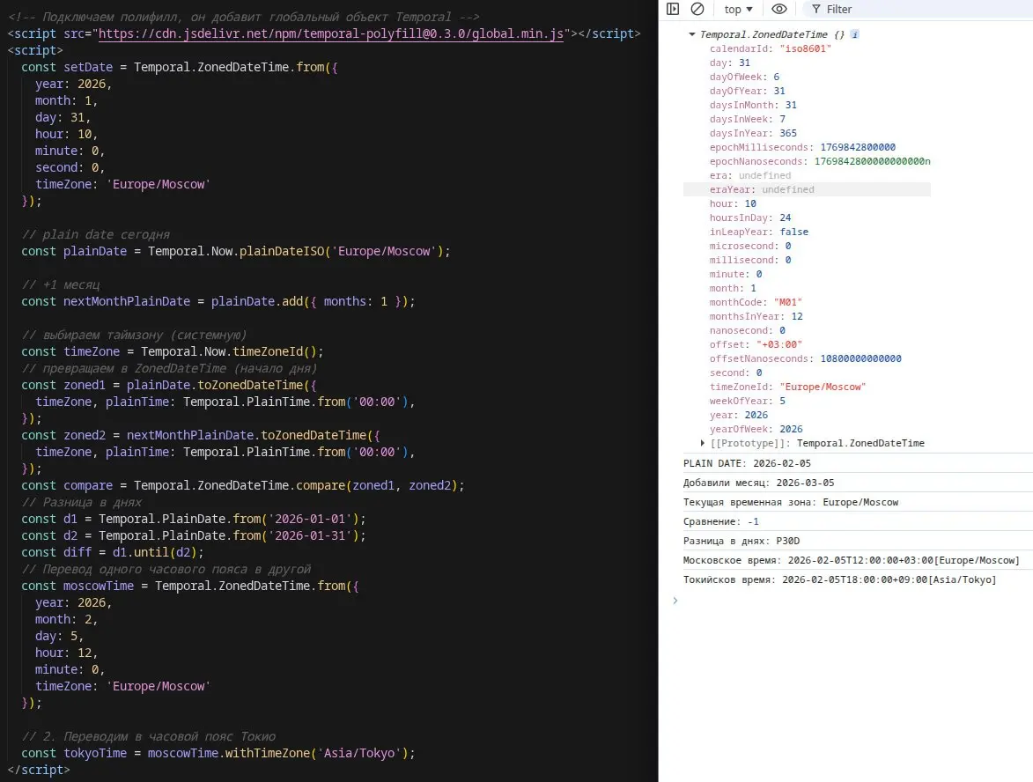
Task: Click the 'Asia/Tokyo' string in code
Action: pos(359,753)
